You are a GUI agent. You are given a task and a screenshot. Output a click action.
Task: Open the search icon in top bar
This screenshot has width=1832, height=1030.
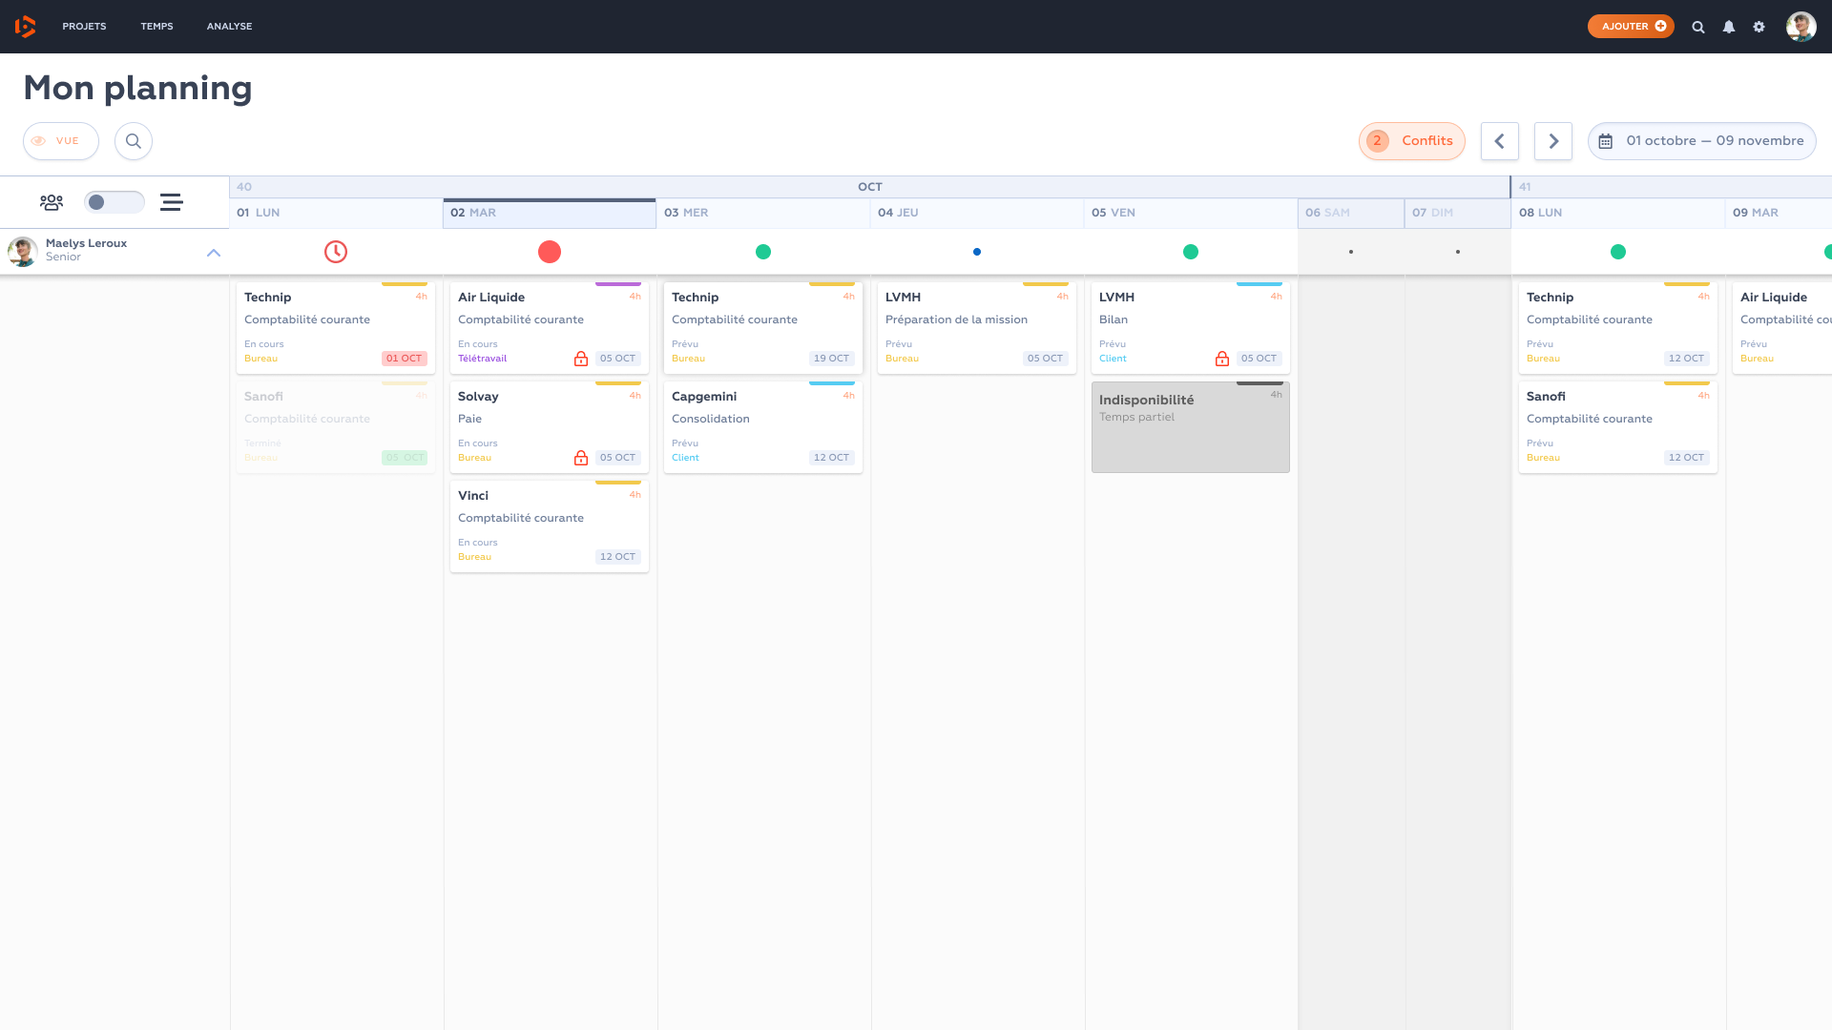1698,27
